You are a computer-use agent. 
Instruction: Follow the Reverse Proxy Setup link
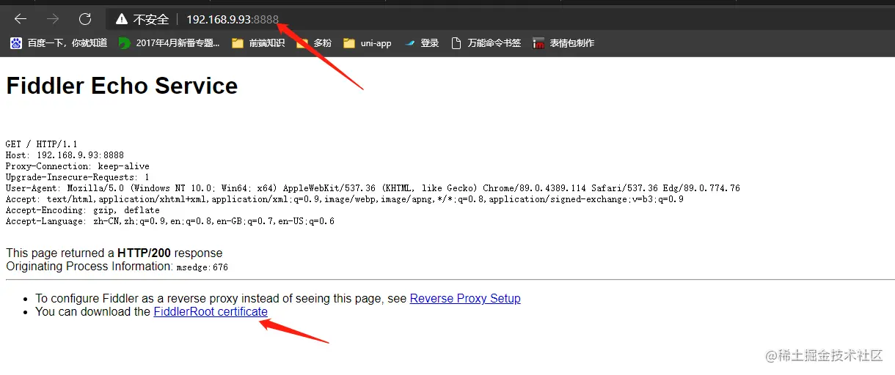point(465,298)
